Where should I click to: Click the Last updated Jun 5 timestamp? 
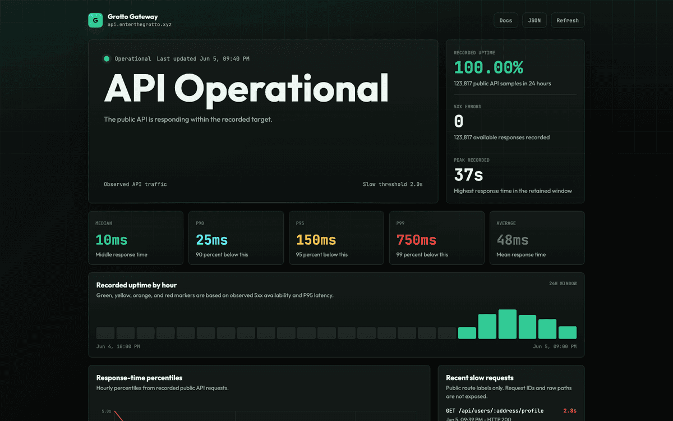[x=203, y=59]
